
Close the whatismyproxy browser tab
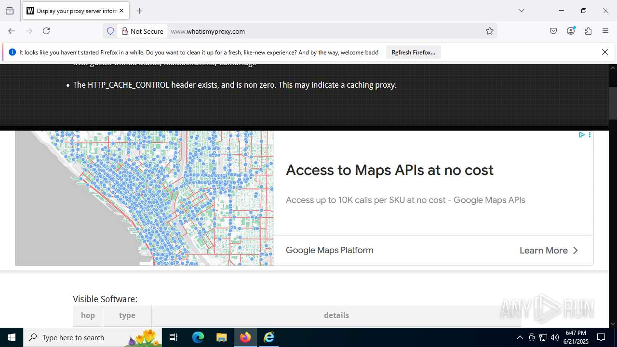coord(121,11)
